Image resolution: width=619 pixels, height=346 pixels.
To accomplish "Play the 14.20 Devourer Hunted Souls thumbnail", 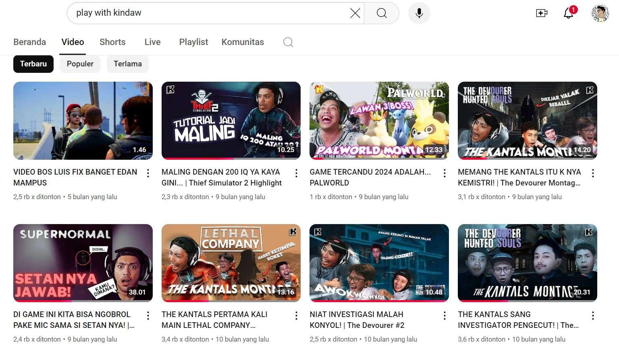I will coord(528,121).
